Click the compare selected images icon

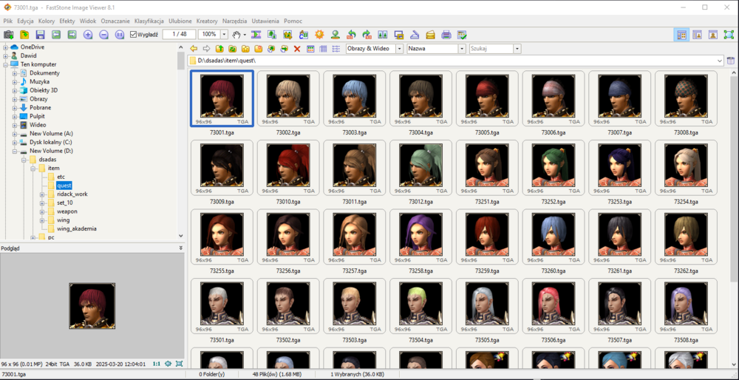383,35
